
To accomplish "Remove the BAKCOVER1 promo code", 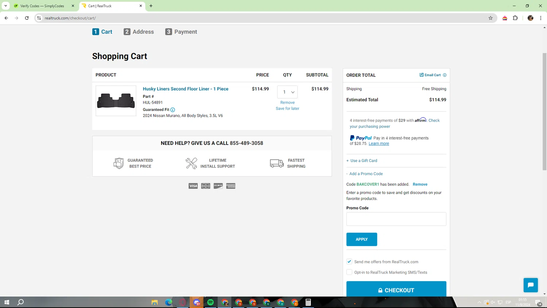I will tap(420, 184).
